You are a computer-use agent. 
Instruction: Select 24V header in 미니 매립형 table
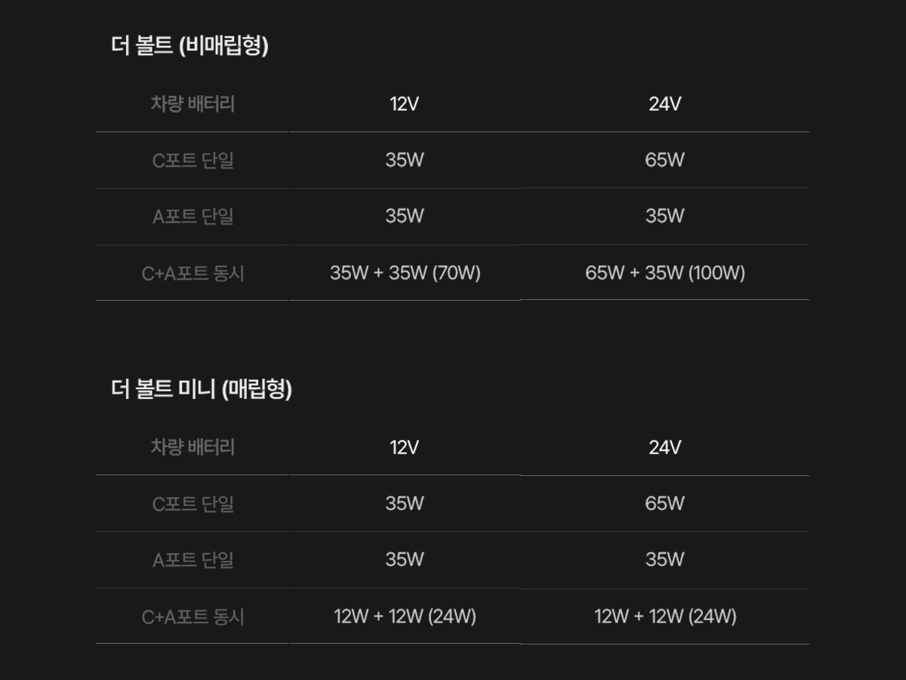pos(664,447)
